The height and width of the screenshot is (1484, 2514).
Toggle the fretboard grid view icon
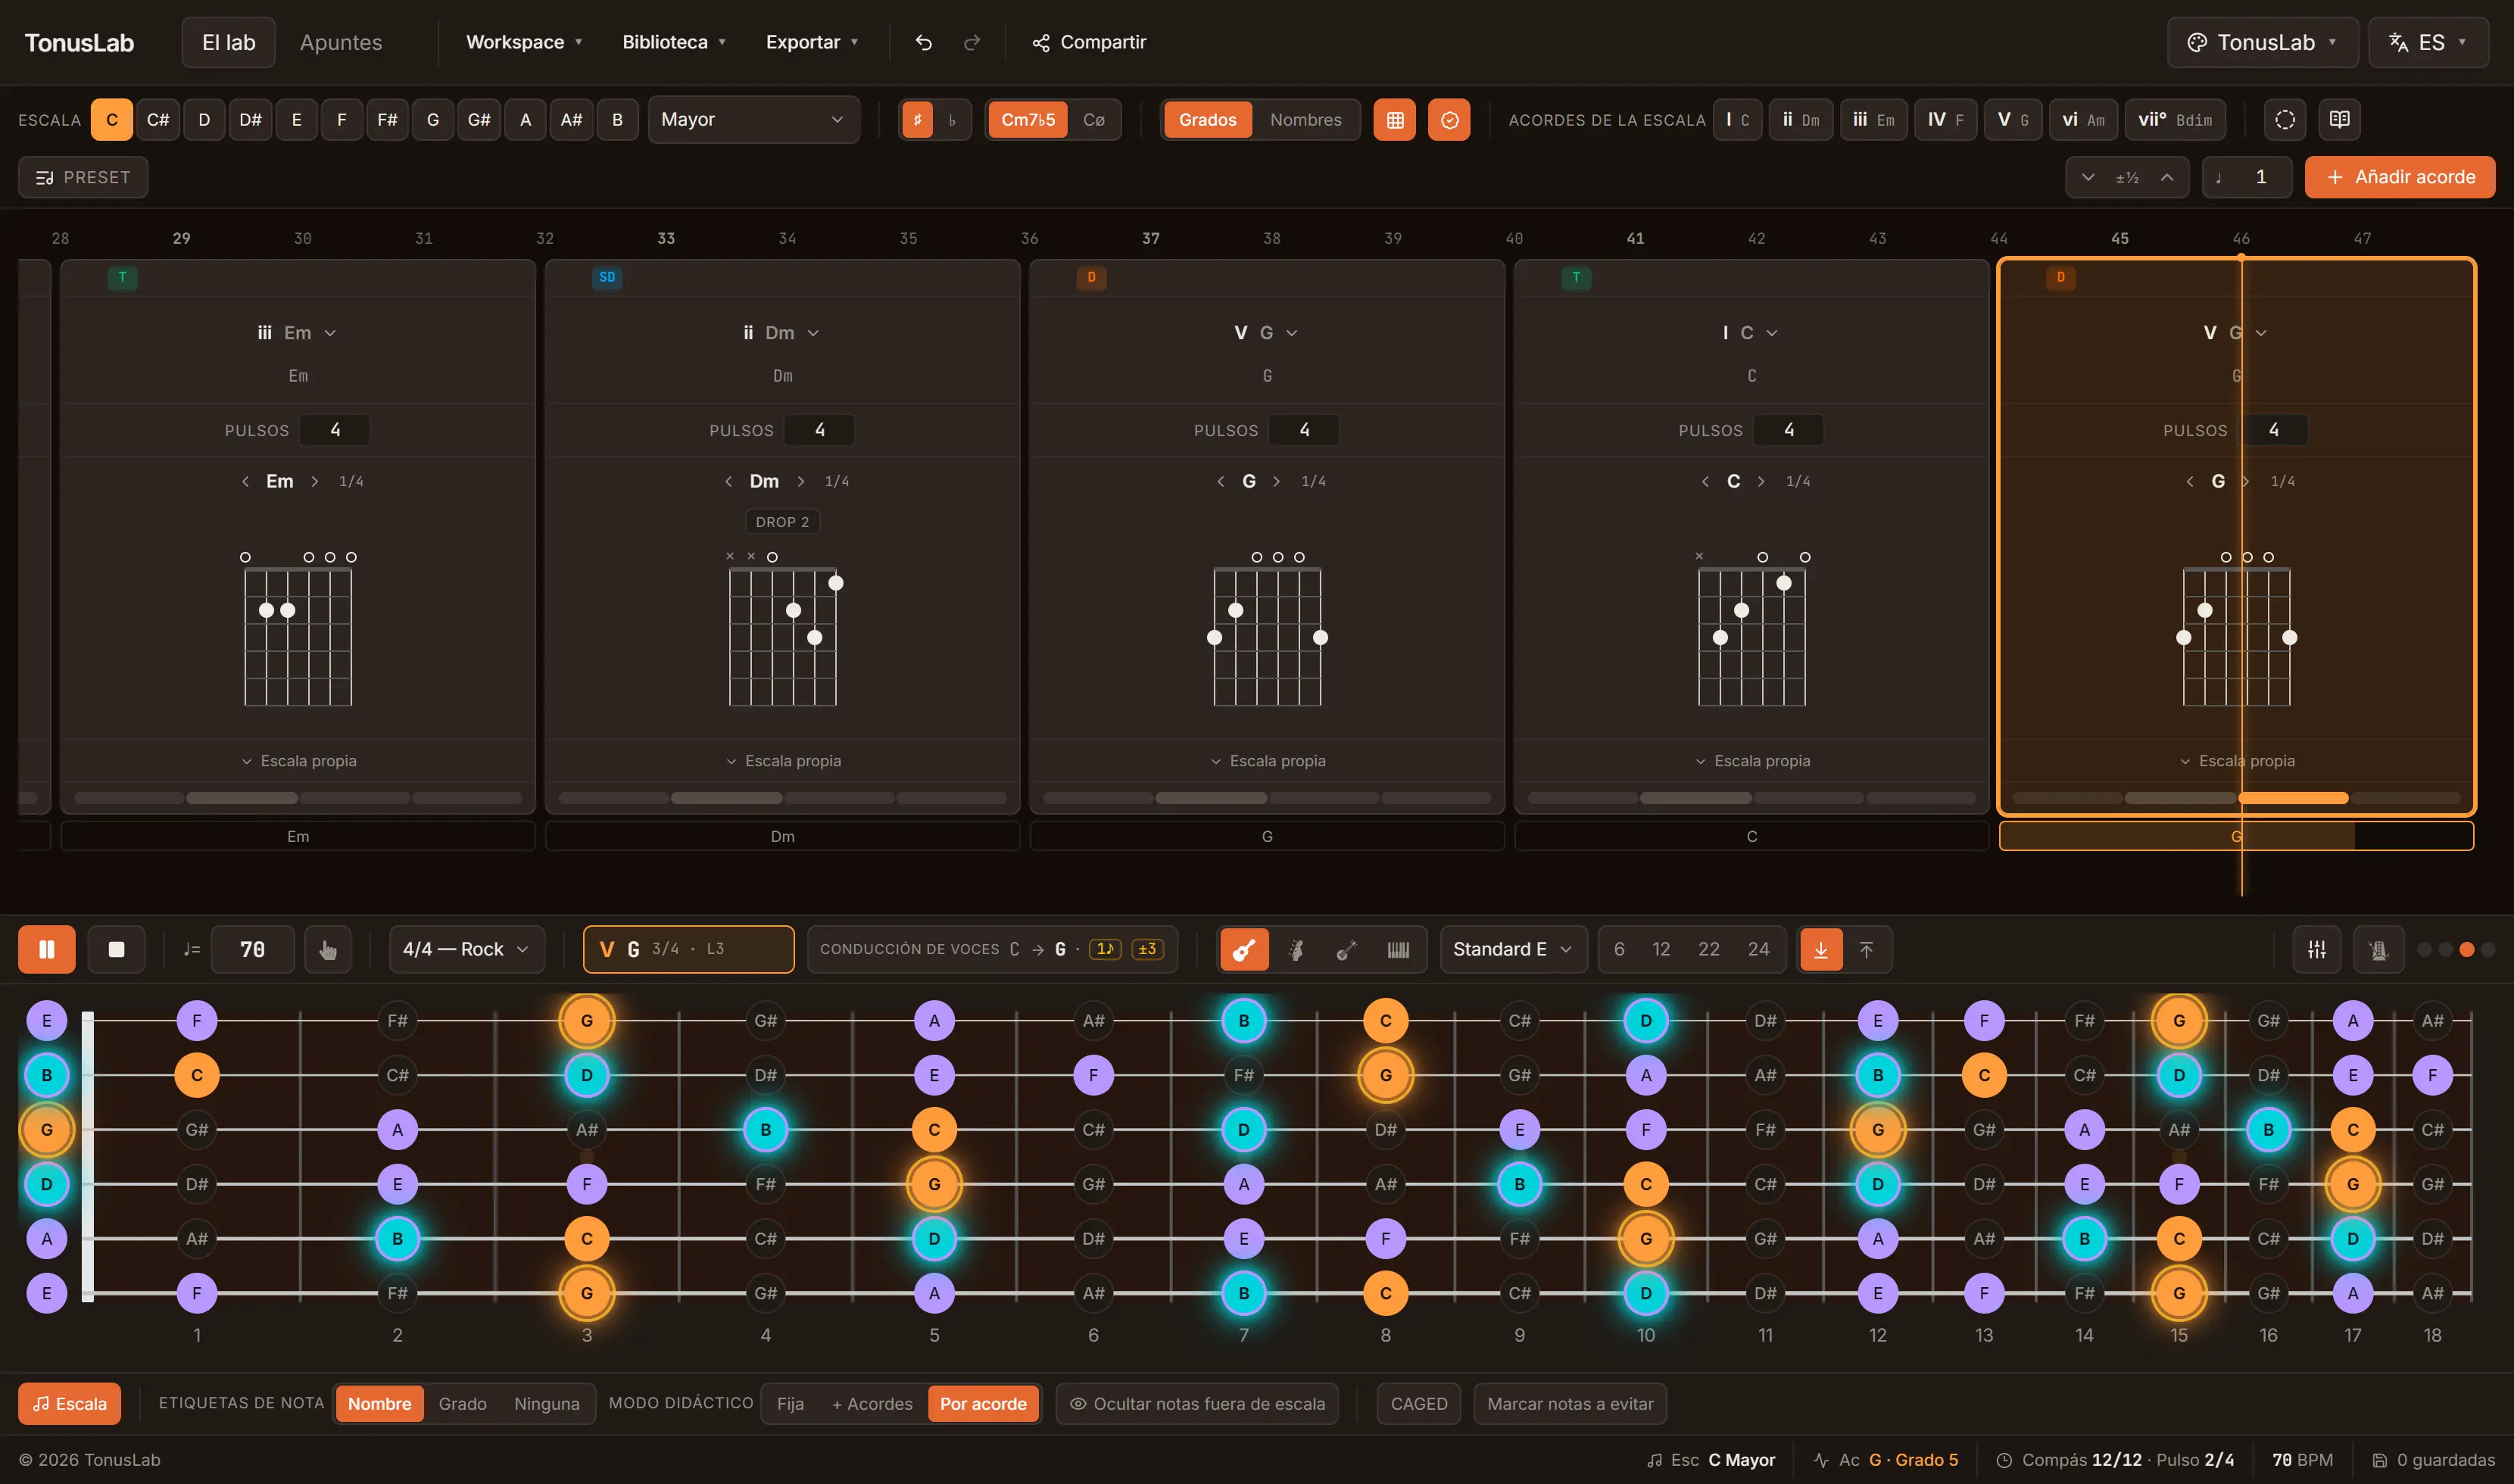[x=1394, y=120]
